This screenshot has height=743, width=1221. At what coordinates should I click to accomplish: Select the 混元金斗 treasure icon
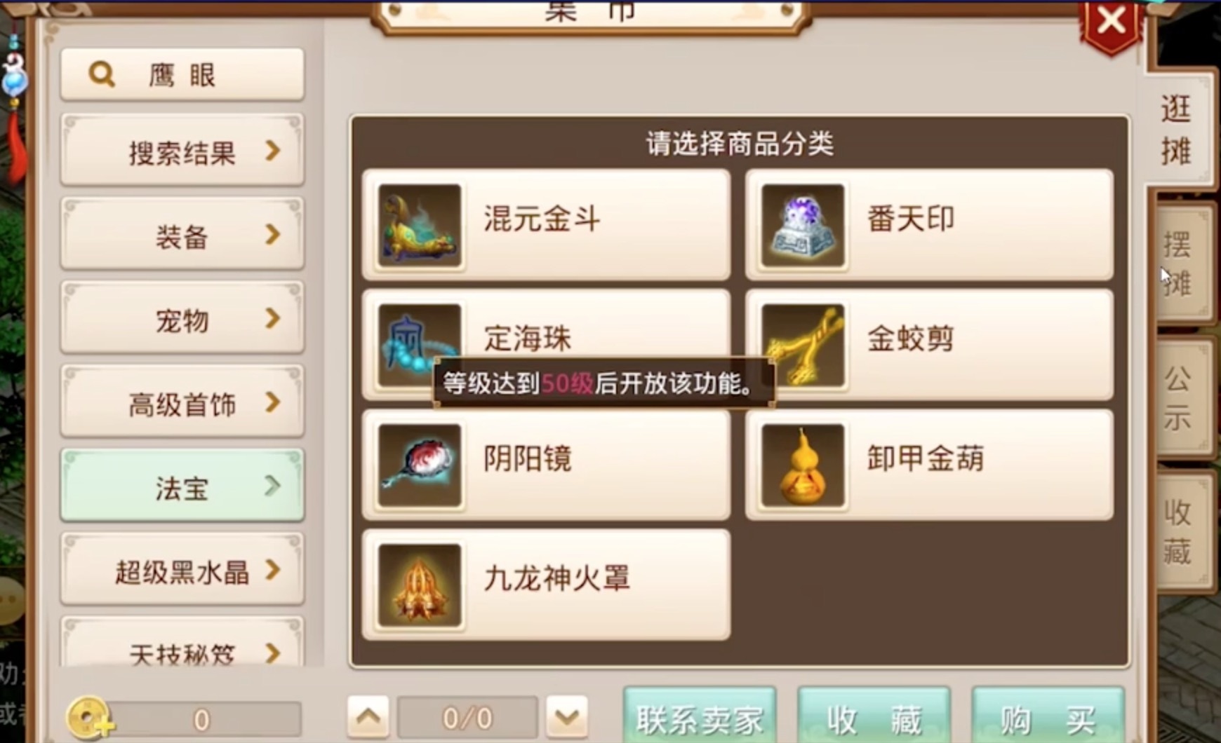419,226
